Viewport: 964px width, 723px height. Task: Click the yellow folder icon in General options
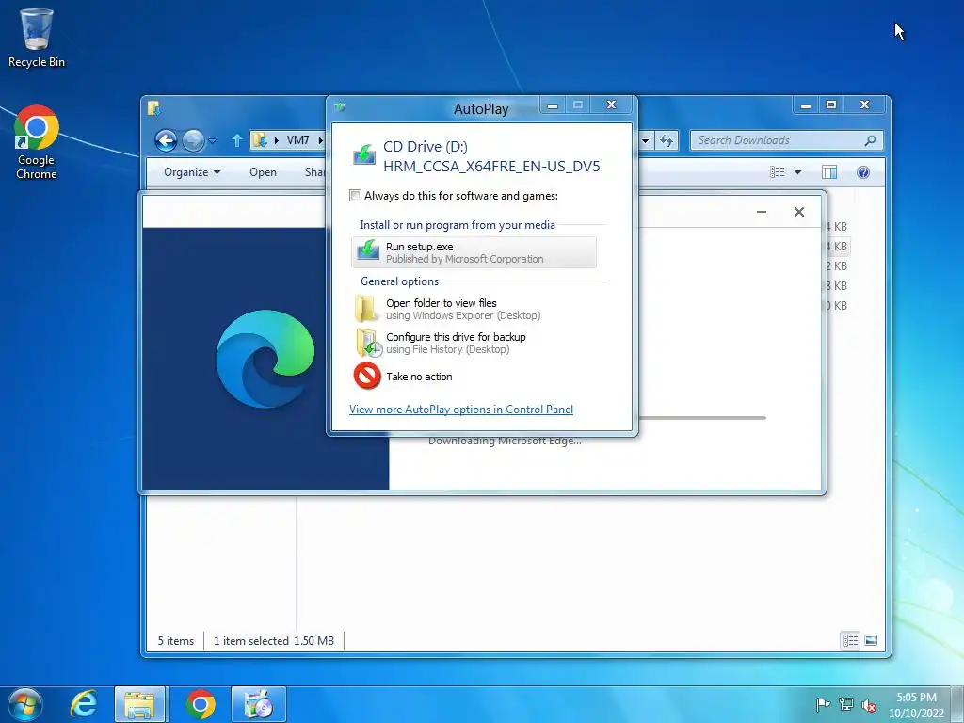tap(367, 309)
